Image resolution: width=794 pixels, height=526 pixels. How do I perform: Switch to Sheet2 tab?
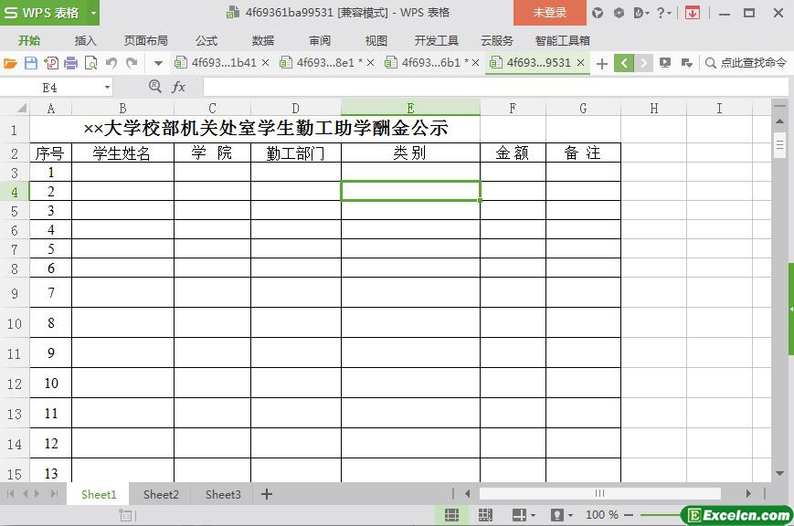pos(161,495)
